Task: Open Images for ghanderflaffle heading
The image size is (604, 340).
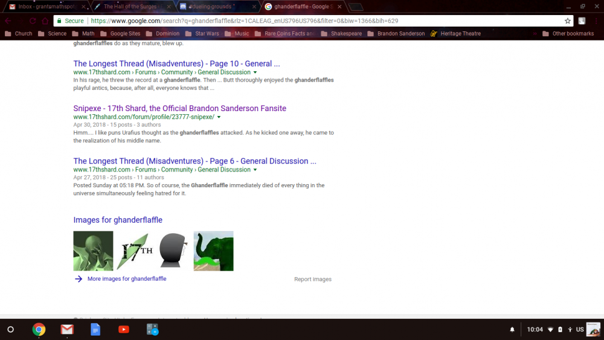Action: coord(118,220)
